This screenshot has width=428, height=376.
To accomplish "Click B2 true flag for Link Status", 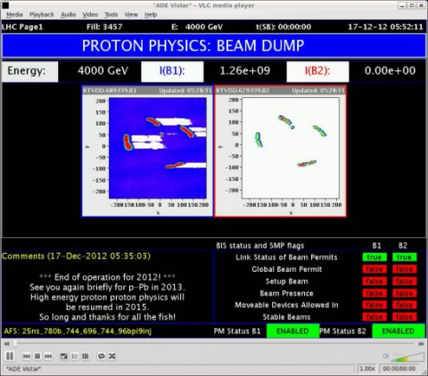I will point(405,257).
